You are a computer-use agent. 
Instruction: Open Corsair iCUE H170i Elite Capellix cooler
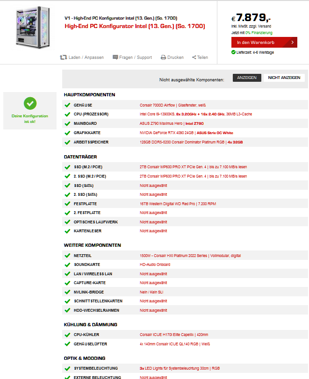174,335
